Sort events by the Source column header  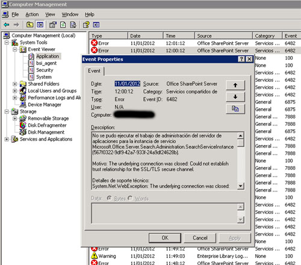tap(223, 36)
